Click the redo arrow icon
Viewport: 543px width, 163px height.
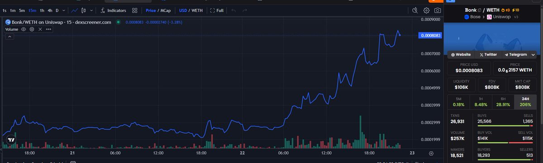[x=245, y=10]
